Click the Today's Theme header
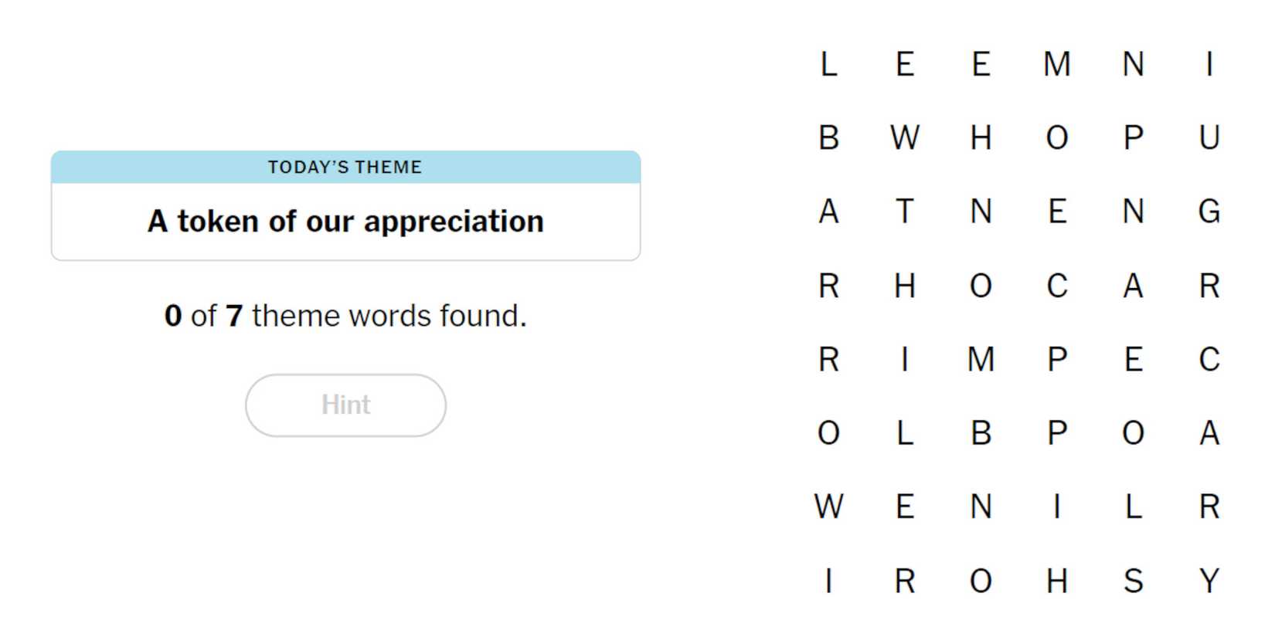Screen dimensions: 1275x637 coord(345,167)
